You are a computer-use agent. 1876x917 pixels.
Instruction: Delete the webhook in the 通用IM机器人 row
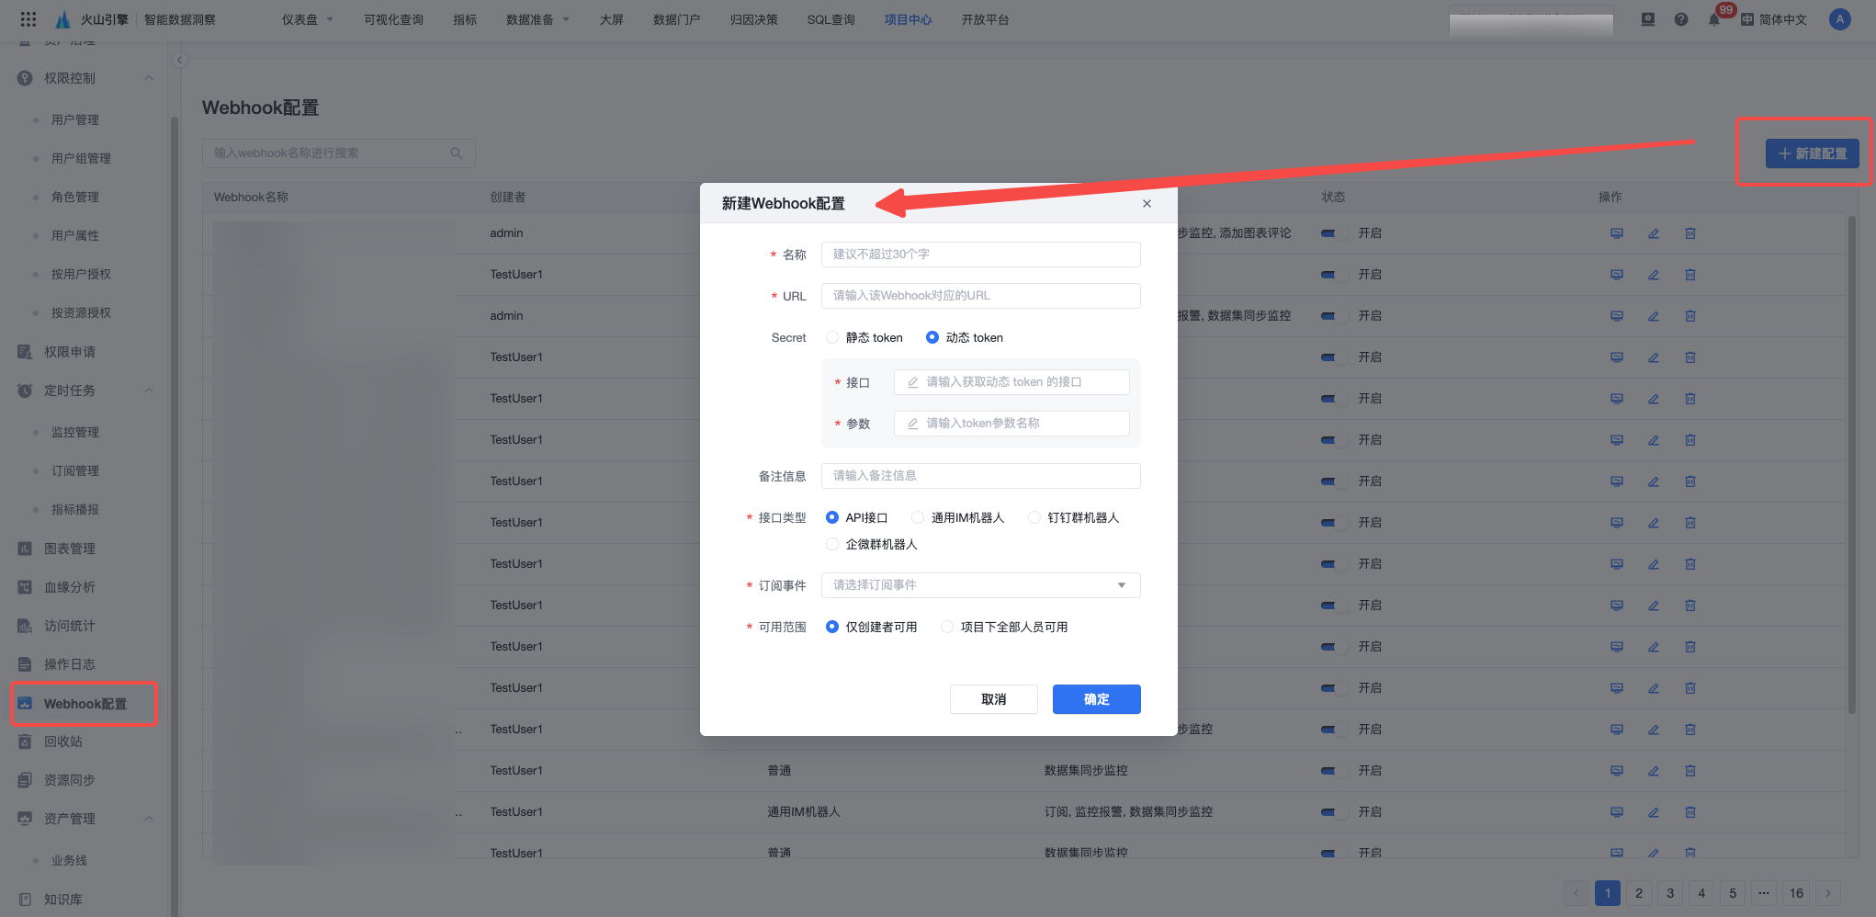point(1690,812)
